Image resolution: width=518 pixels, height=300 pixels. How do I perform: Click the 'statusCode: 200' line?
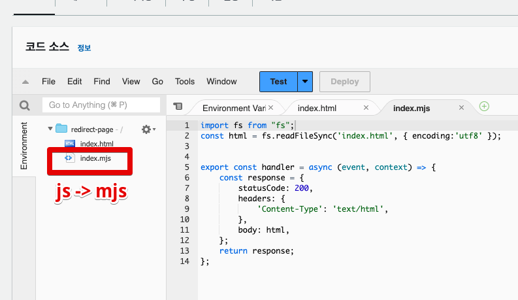click(276, 188)
